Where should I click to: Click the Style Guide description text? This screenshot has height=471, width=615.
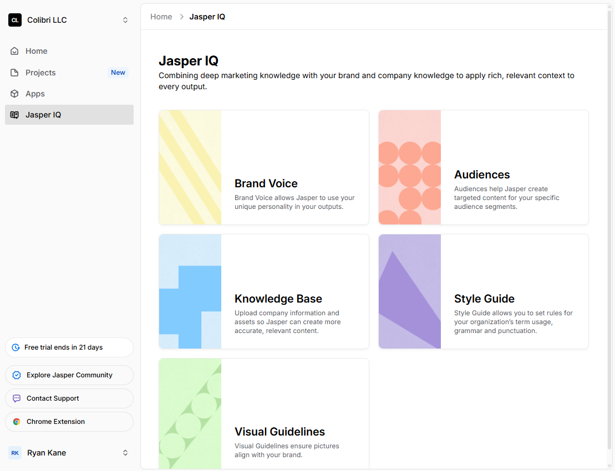click(514, 322)
